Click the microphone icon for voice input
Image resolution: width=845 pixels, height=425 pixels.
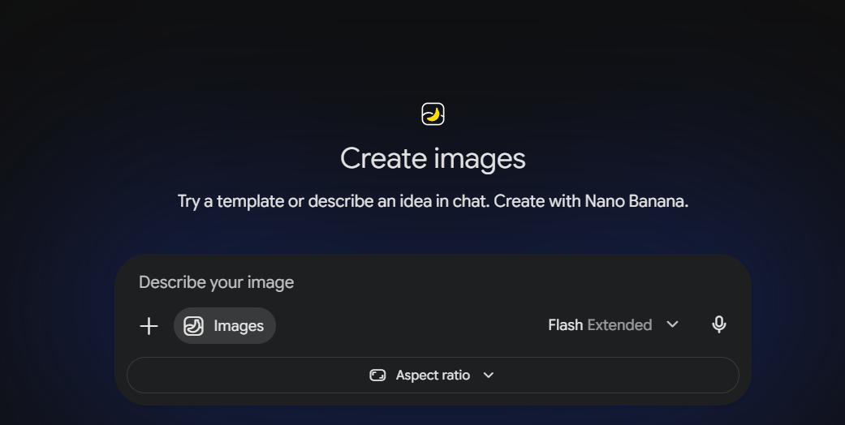[x=719, y=324]
